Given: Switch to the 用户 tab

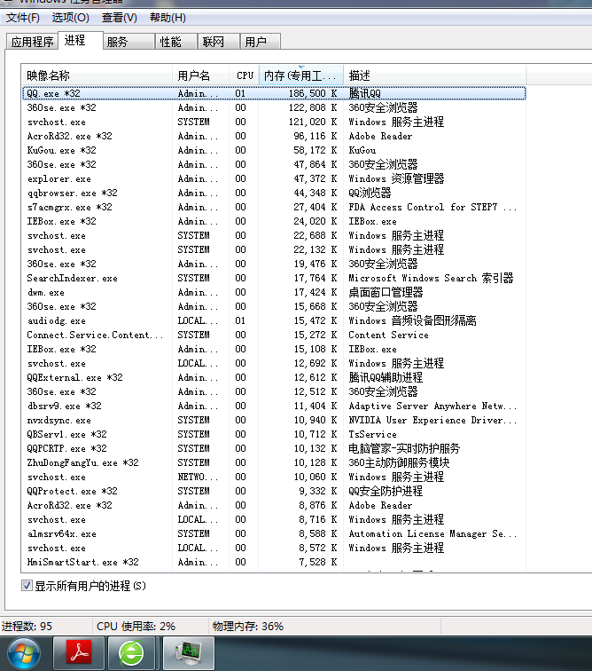Looking at the screenshot, I should click(x=261, y=42).
